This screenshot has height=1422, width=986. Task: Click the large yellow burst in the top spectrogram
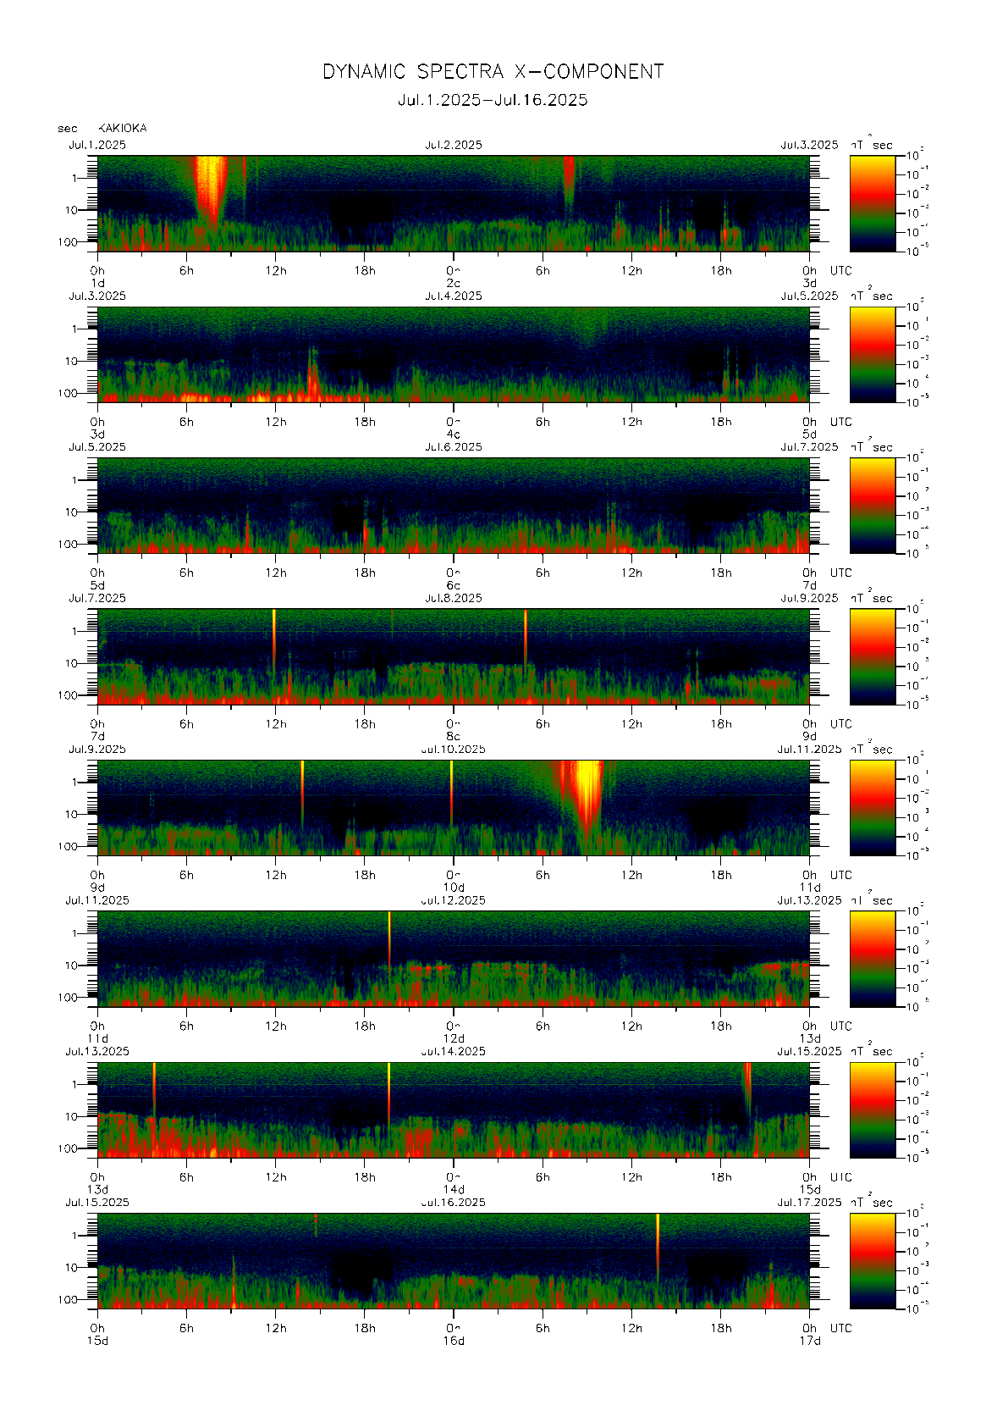point(211,186)
